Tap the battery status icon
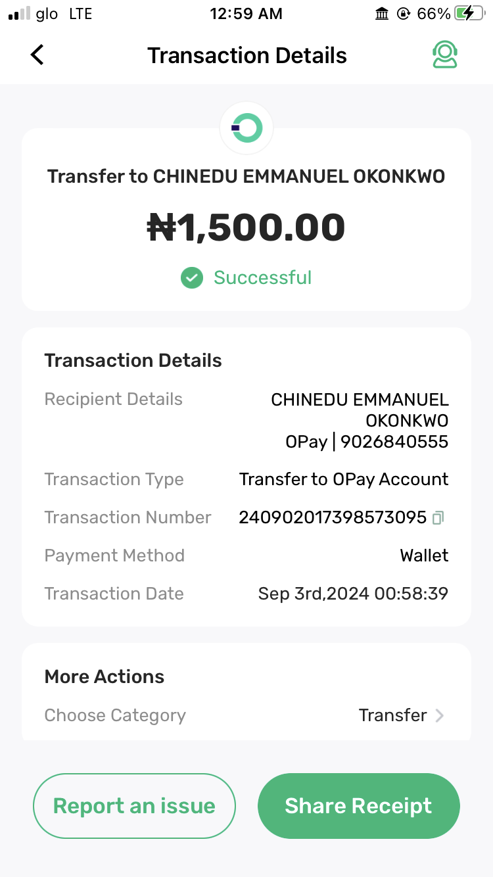The image size is (493, 877). pyautogui.click(x=469, y=14)
